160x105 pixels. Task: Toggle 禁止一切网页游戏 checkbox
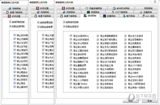pyautogui.click(x=125, y=84)
